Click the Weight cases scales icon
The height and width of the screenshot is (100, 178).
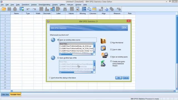tap(89, 9)
